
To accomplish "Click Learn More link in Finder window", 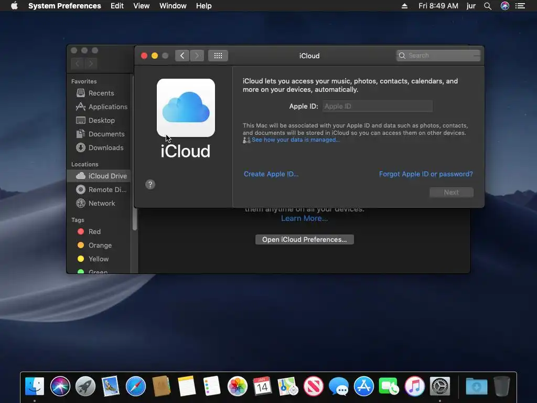I will (304, 218).
